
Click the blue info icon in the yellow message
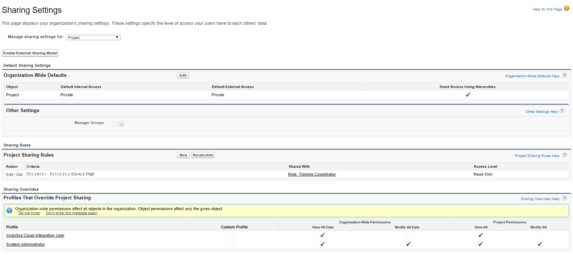9,210
